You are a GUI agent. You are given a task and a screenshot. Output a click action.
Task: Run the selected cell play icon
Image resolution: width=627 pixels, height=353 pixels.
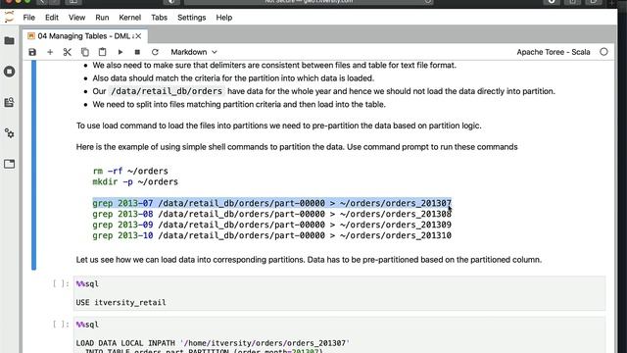coord(120,52)
